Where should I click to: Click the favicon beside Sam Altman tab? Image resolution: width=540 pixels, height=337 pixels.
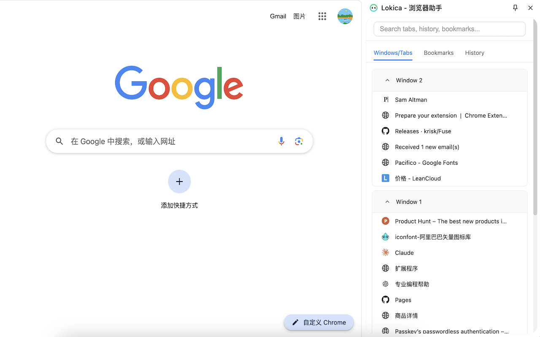point(385,99)
